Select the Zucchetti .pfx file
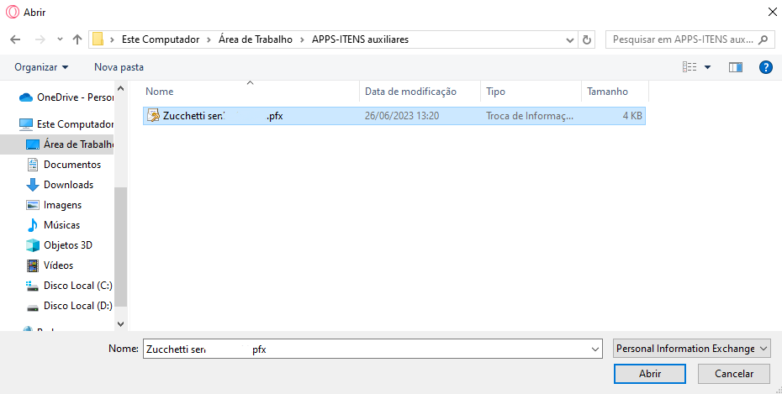This screenshot has width=782, height=394. tap(214, 116)
